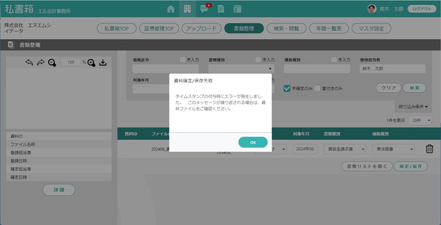Click the 書類種別 column header
The height and width of the screenshot is (225, 441).
332,134
